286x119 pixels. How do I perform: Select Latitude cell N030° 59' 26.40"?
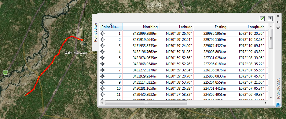point(176,34)
